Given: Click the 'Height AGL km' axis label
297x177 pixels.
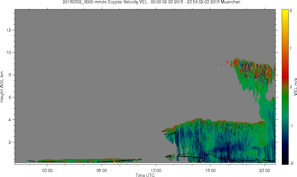Looking at the screenshot, I should tap(2, 87).
